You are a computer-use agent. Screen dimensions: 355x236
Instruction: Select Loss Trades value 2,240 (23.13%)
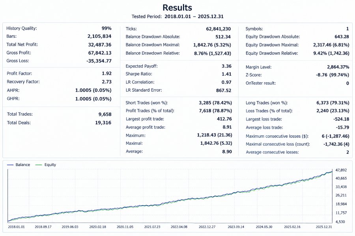click(333, 111)
